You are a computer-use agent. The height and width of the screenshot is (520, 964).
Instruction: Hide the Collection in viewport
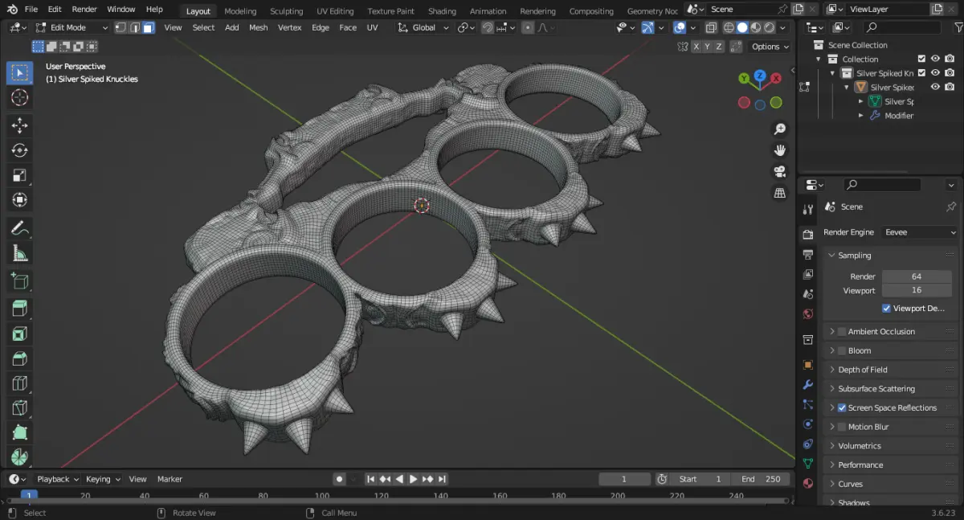click(935, 59)
